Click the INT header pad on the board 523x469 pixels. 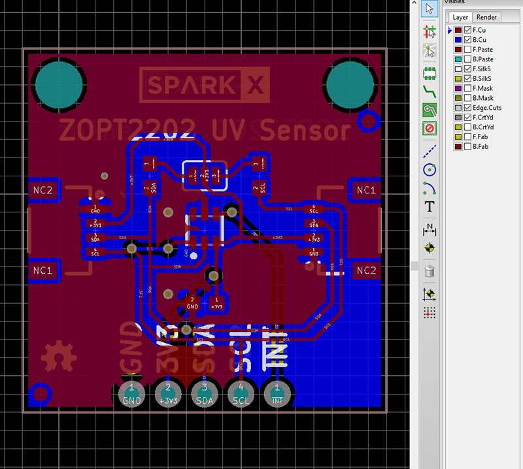[x=277, y=394]
